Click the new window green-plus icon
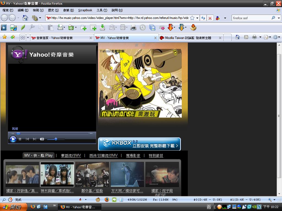 coord(93,28)
